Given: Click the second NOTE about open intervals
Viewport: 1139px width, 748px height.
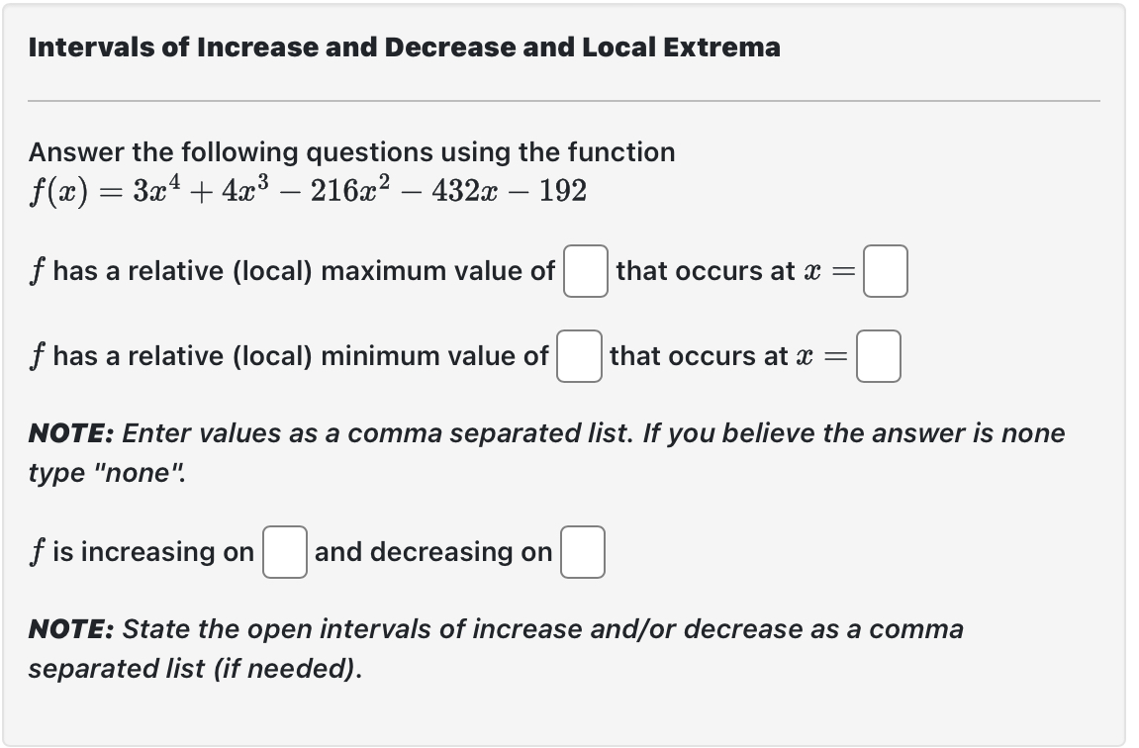Looking at the screenshot, I should click(x=495, y=629).
